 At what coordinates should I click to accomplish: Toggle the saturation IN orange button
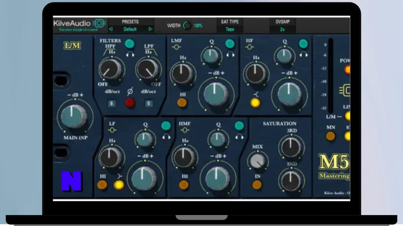point(257,185)
